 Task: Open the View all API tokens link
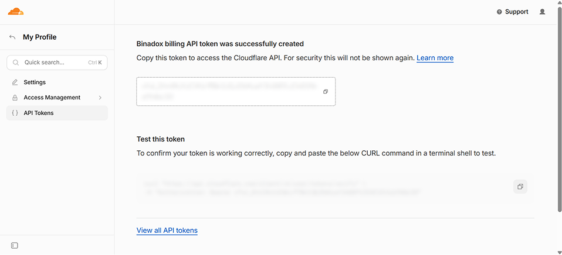(x=167, y=230)
